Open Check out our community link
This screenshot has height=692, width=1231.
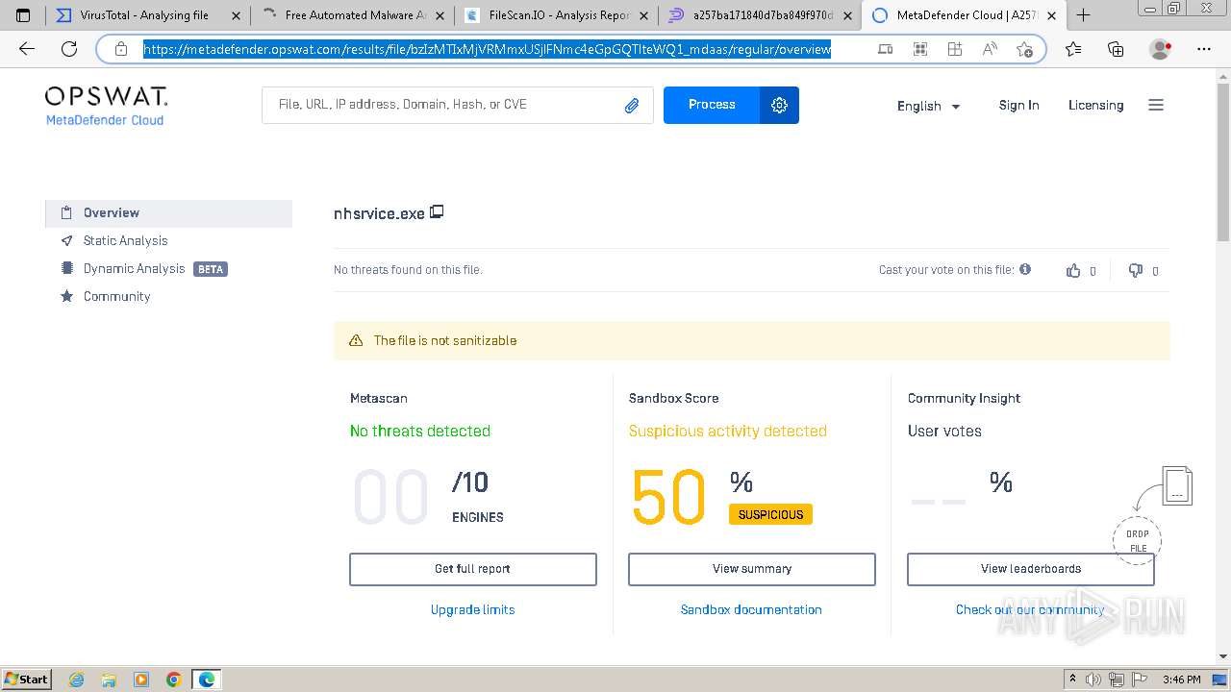click(x=1030, y=610)
